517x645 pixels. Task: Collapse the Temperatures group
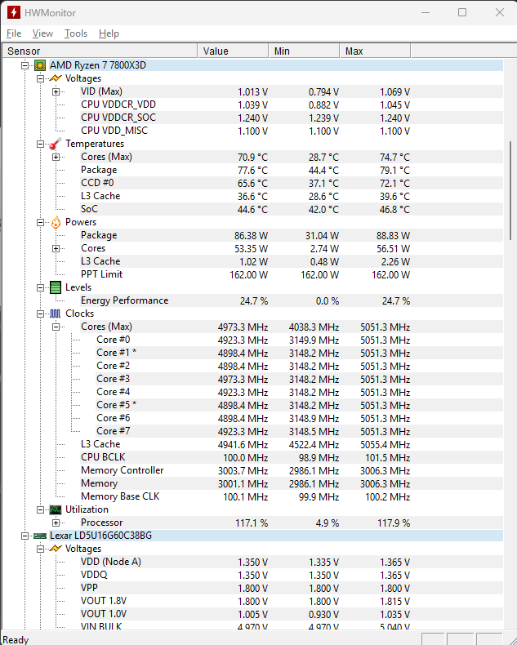[x=40, y=144]
